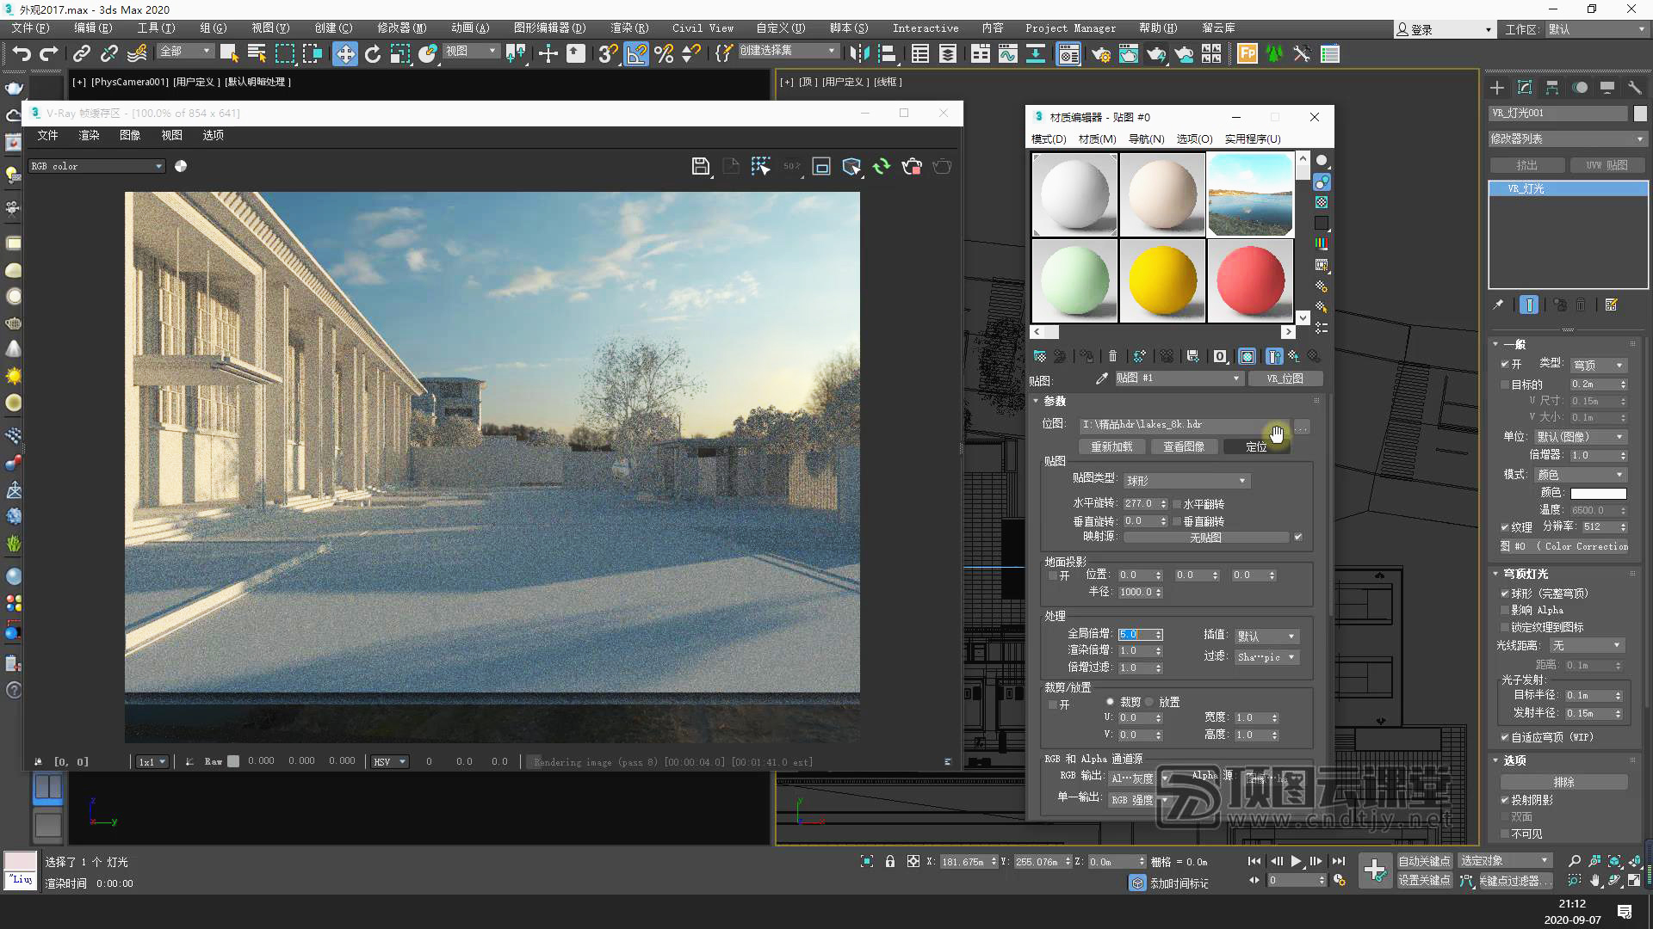Select the Rotate transform tool
This screenshot has height=929, width=1653.
(372, 53)
